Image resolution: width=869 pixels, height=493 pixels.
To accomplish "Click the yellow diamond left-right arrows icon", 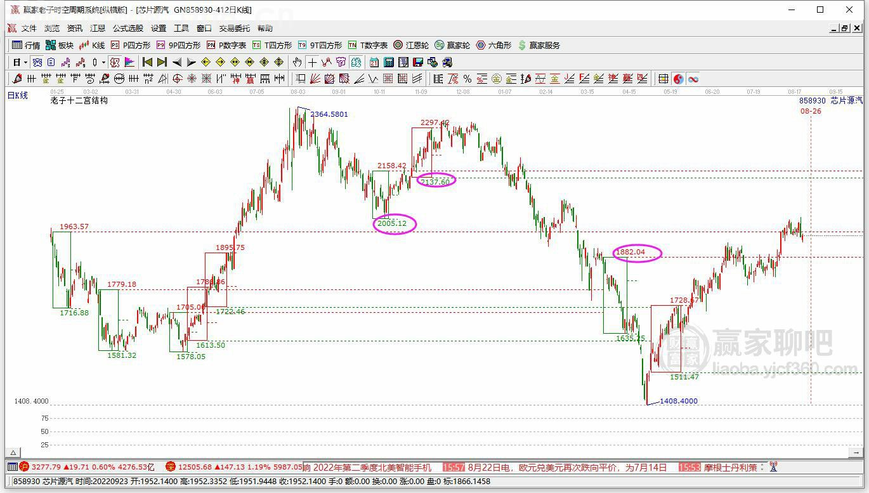I will click(235, 62).
